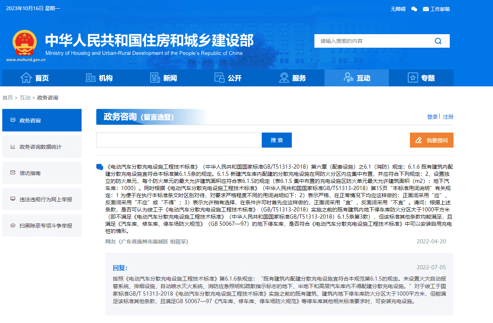Click the exchange person icon for 互动
Viewport: 493px width, 323px height.
(x=348, y=78)
